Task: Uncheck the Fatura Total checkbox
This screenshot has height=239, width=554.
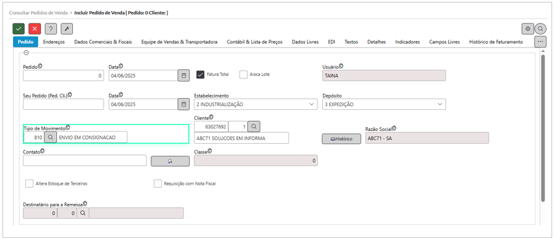Action: [x=200, y=75]
